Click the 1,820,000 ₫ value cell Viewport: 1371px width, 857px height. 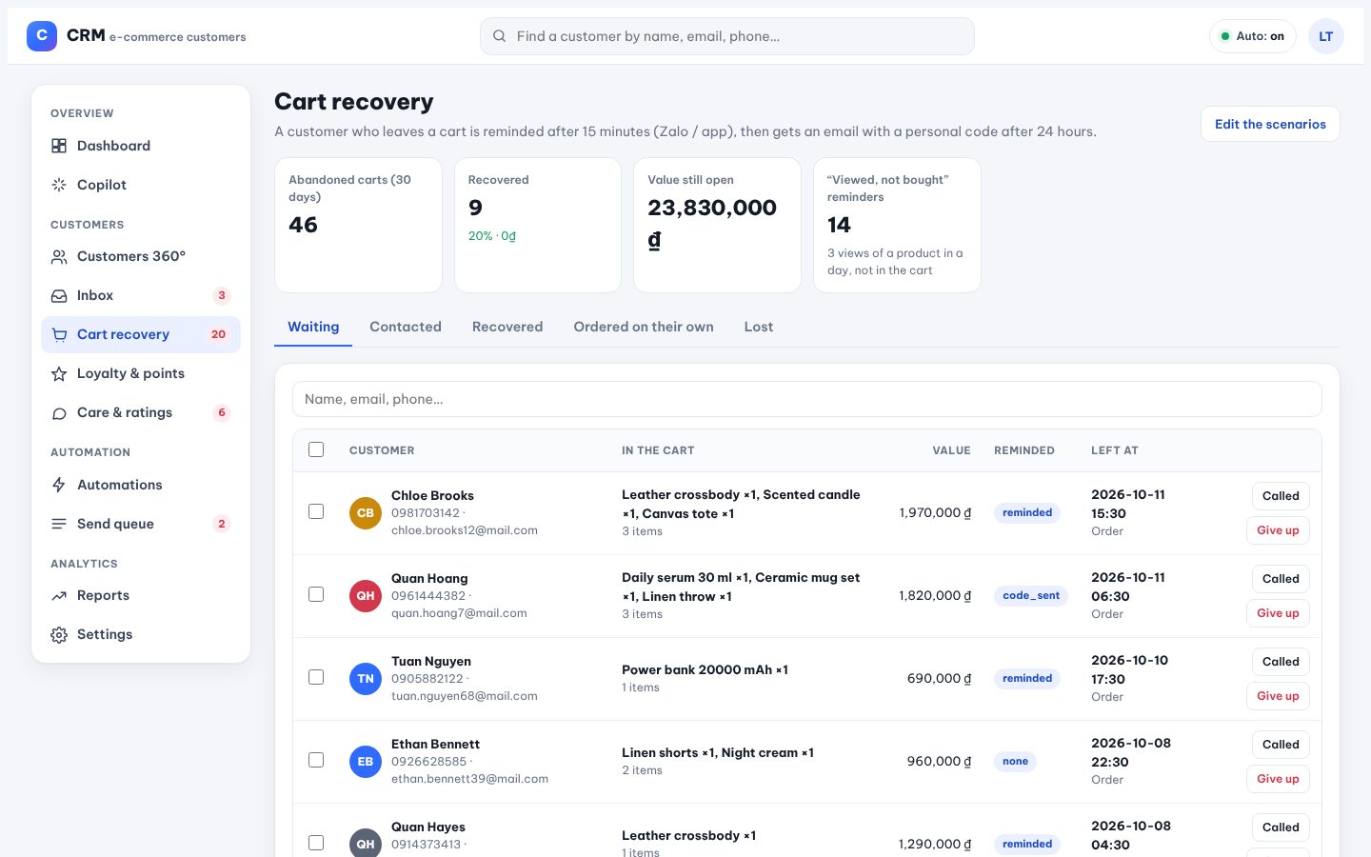[935, 595]
